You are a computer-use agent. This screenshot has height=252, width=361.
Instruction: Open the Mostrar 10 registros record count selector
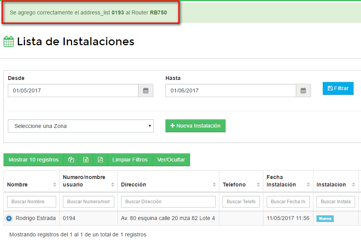pos(33,160)
